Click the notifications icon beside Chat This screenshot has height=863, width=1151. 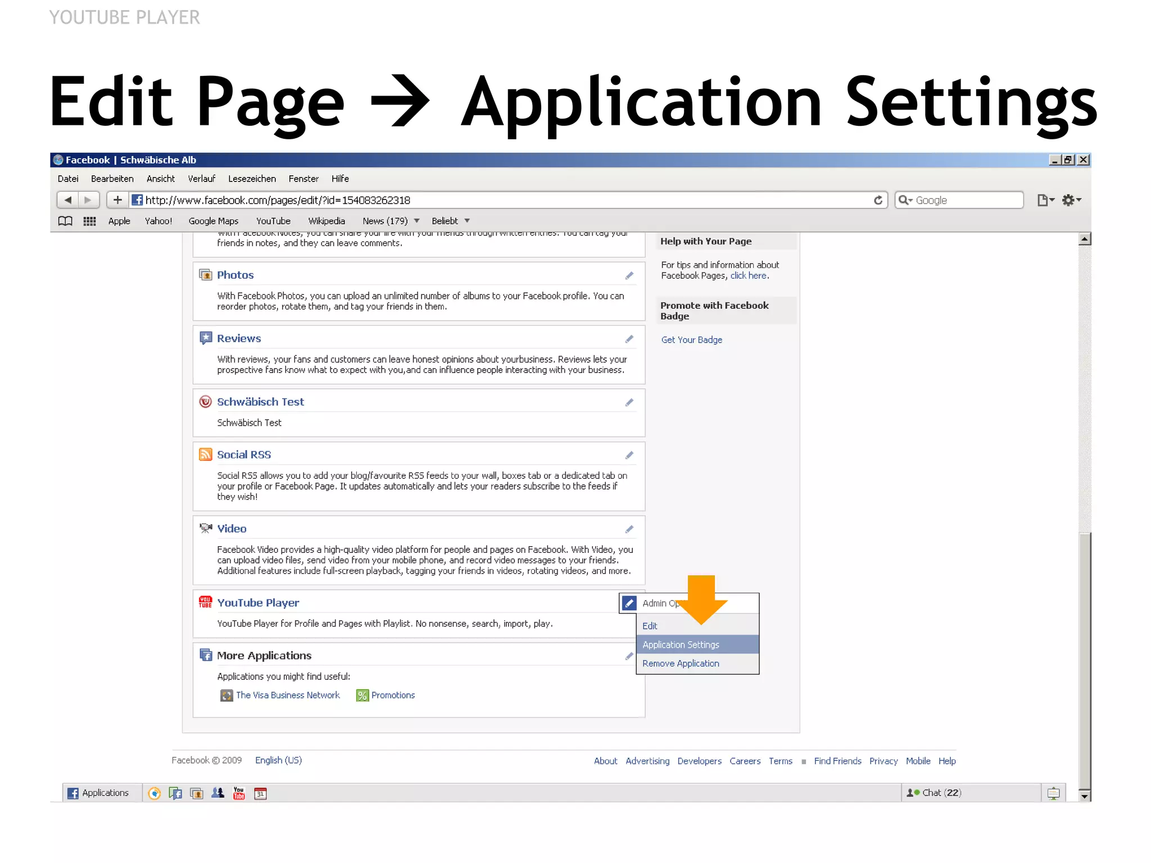pos(1053,793)
